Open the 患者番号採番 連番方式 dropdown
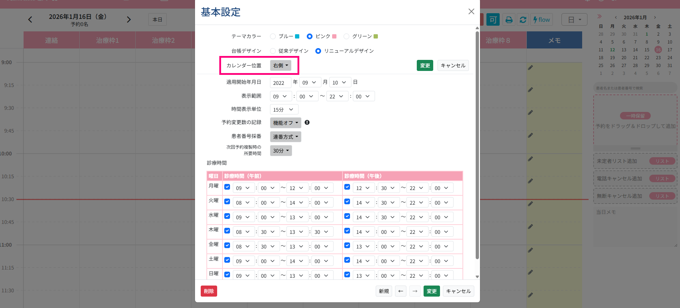This screenshot has width=680, height=308. point(285,137)
